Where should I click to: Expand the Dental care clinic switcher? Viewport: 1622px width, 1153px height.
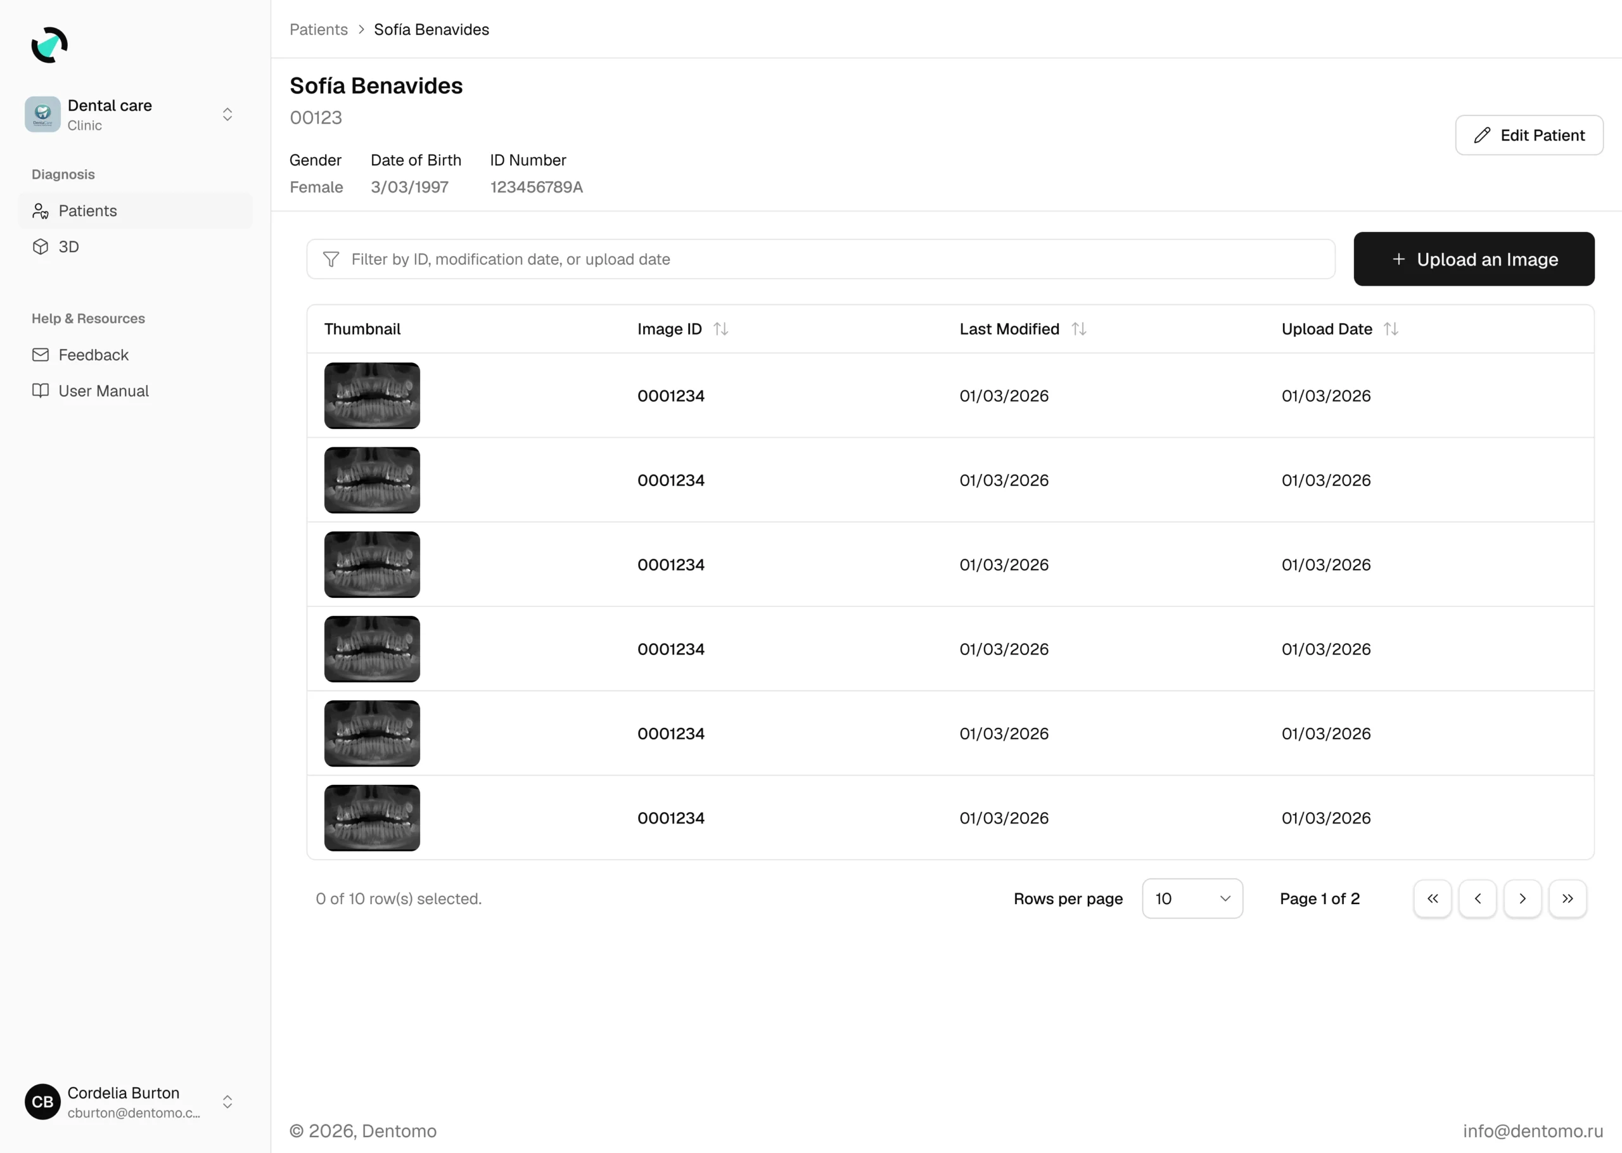click(227, 114)
